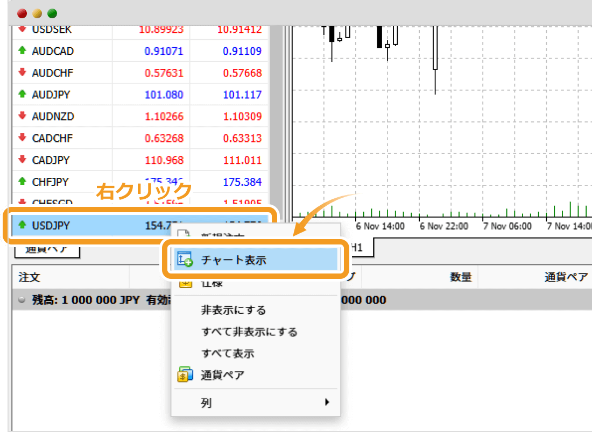Click CHFJPY ask price 175.384
Screen dimensions: 592x432
[242, 182]
